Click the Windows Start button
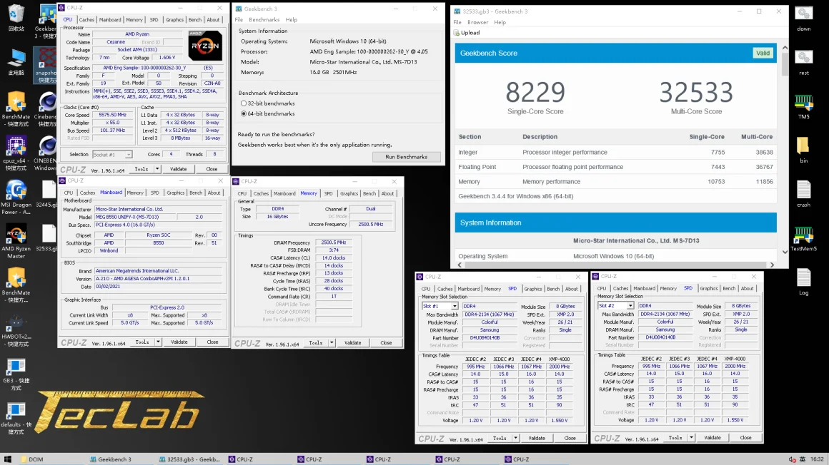The height and width of the screenshot is (465, 829). tap(8, 459)
